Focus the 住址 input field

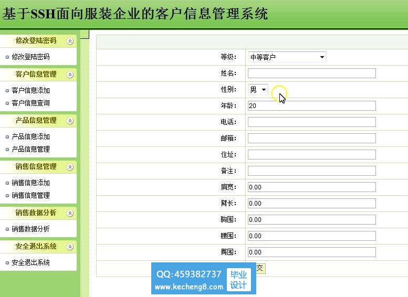312,154
